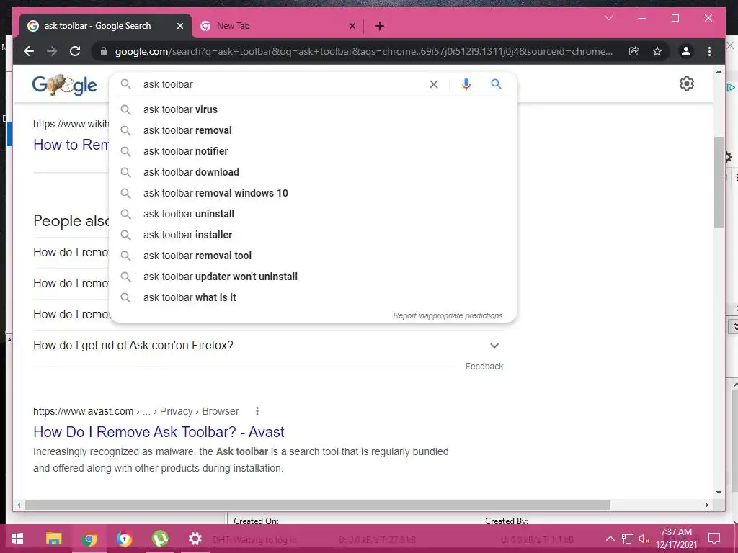Open the Chrome three-dot menu
Viewport: 738px width, 553px height.
coord(709,51)
